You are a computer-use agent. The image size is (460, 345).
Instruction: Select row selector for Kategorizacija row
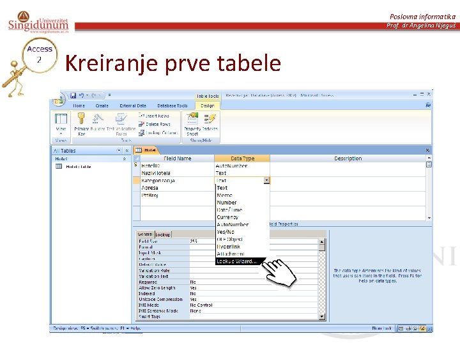[137, 180]
